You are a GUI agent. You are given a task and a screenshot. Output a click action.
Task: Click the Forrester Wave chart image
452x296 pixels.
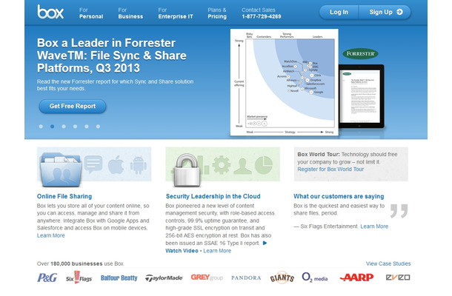pyautogui.click(x=285, y=82)
